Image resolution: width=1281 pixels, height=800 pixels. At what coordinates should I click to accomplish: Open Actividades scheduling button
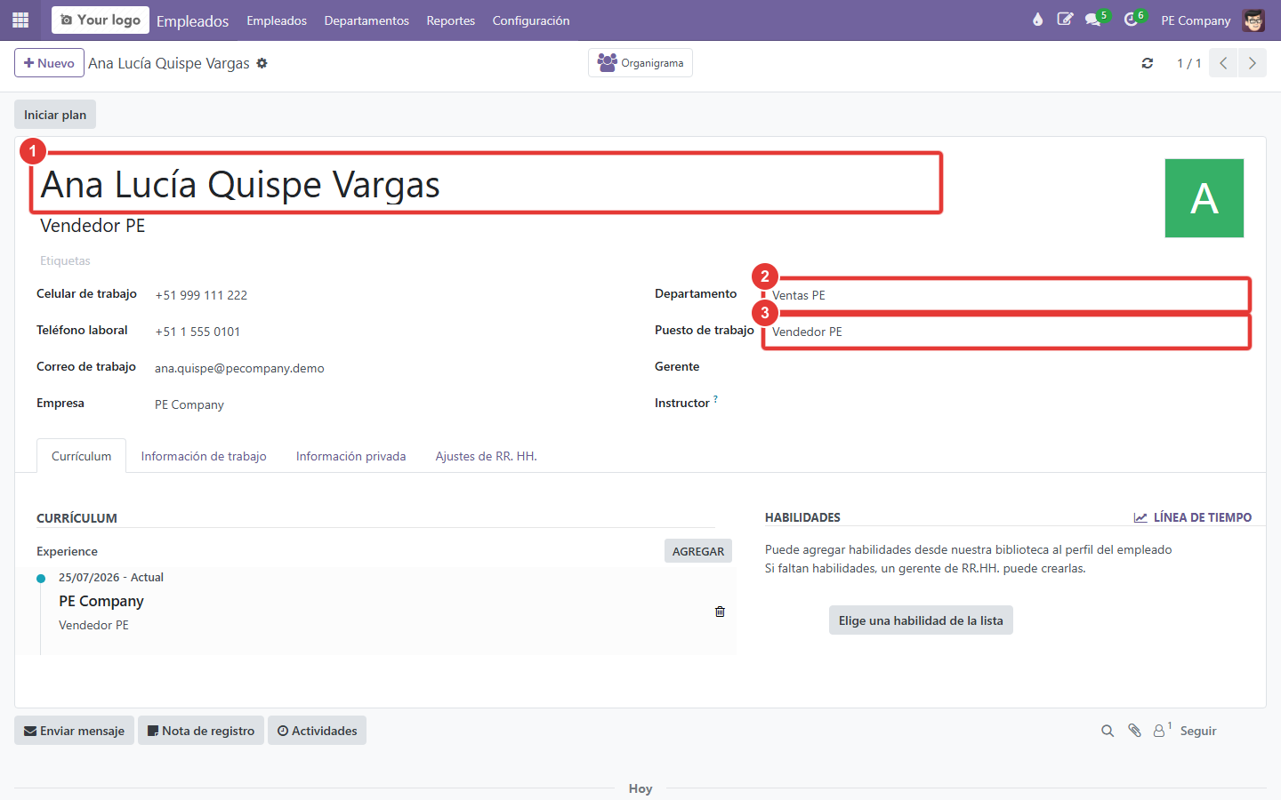tap(317, 731)
